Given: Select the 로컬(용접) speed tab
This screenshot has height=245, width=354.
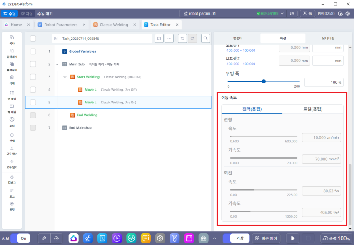Looking at the screenshot, I should pos(312,109).
